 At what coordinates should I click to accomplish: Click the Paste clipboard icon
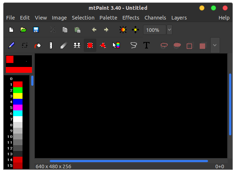tap(77, 30)
